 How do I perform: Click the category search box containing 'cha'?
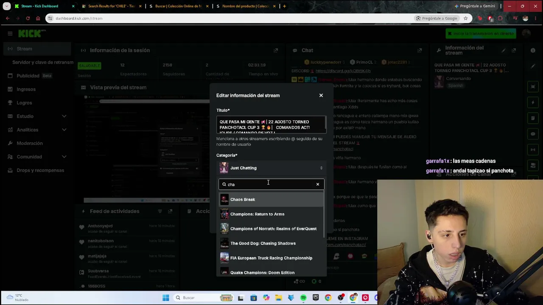271,184
